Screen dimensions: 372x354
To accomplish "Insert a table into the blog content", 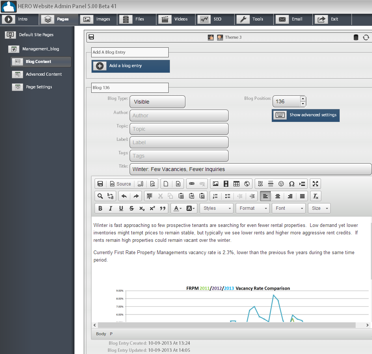I will (x=236, y=184).
